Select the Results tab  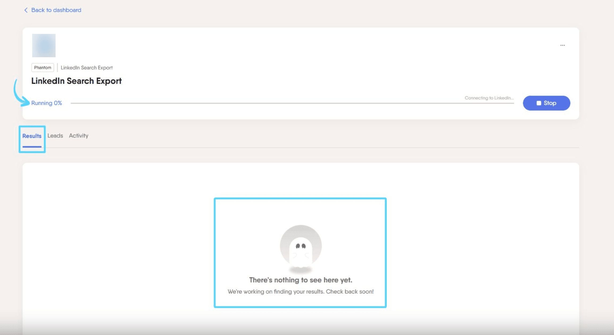click(x=32, y=136)
